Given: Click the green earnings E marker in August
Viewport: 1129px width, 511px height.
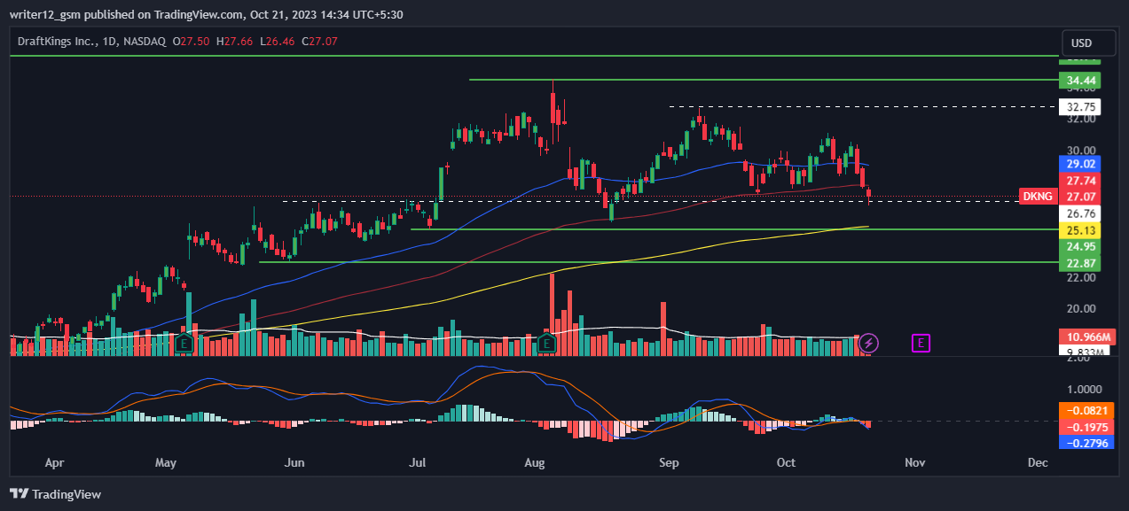Looking at the screenshot, I should coord(546,342).
